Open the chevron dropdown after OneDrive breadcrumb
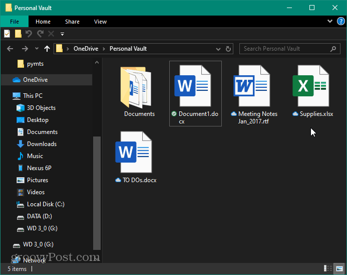 (104, 49)
